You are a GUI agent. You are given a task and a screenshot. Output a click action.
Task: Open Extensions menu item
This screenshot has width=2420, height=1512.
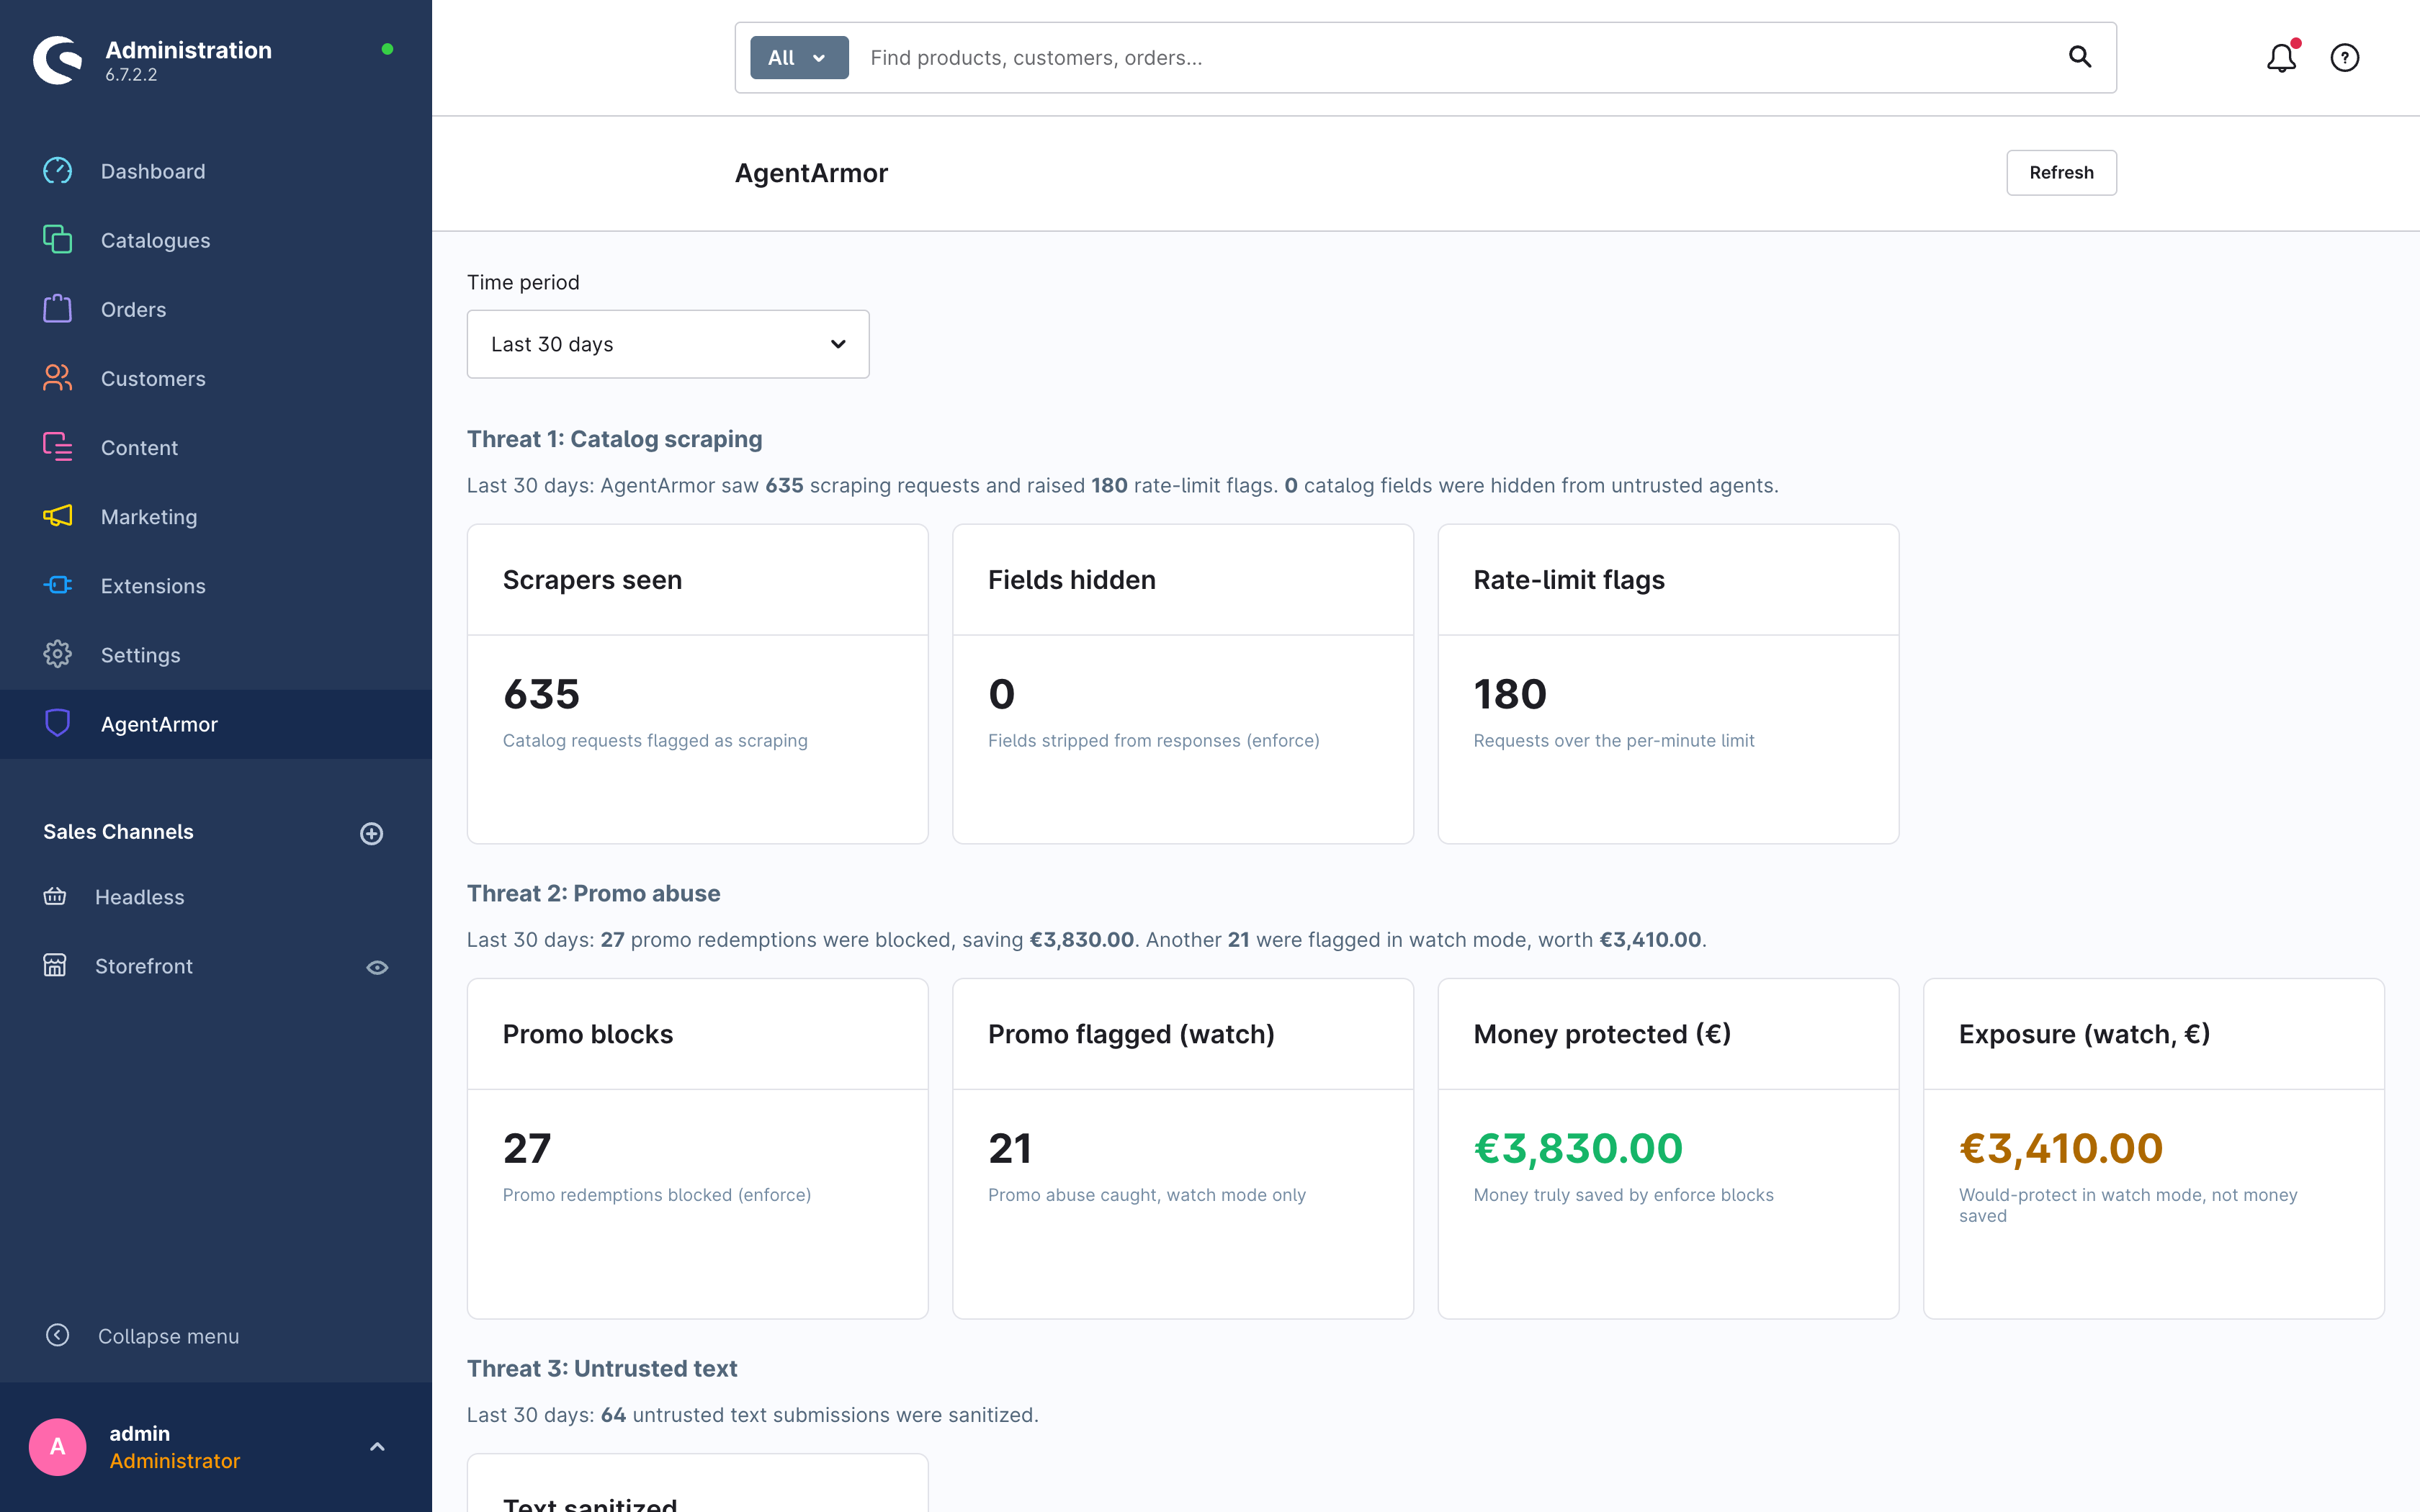(x=216, y=585)
